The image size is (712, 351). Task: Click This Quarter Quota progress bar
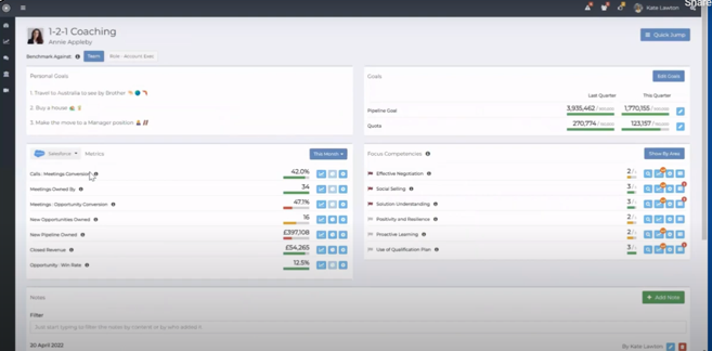click(x=645, y=129)
